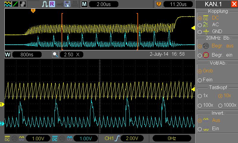
Task: Click the floppy disk save icon
Action: (x=67, y=4)
